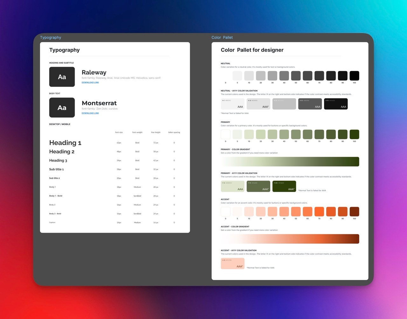Click the Sub title 1 sample text
407x319 pixels.
click(x=56, y=169)
